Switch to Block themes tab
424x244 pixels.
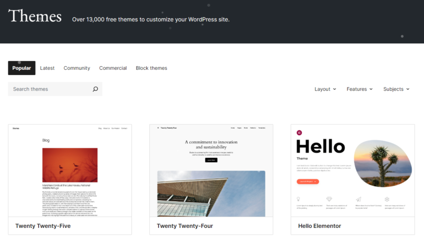pyautogui.click(x=152, y=68)
